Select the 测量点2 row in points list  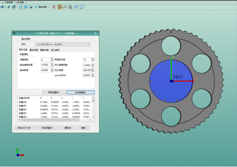coord(55,109)
